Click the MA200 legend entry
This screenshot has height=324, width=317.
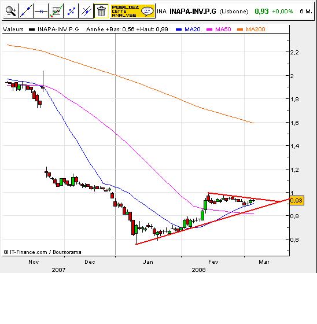click(251, 30)
